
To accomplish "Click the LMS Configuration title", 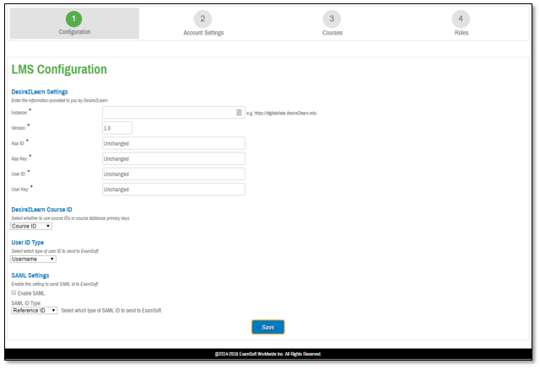I will click(x=59, y=69).
